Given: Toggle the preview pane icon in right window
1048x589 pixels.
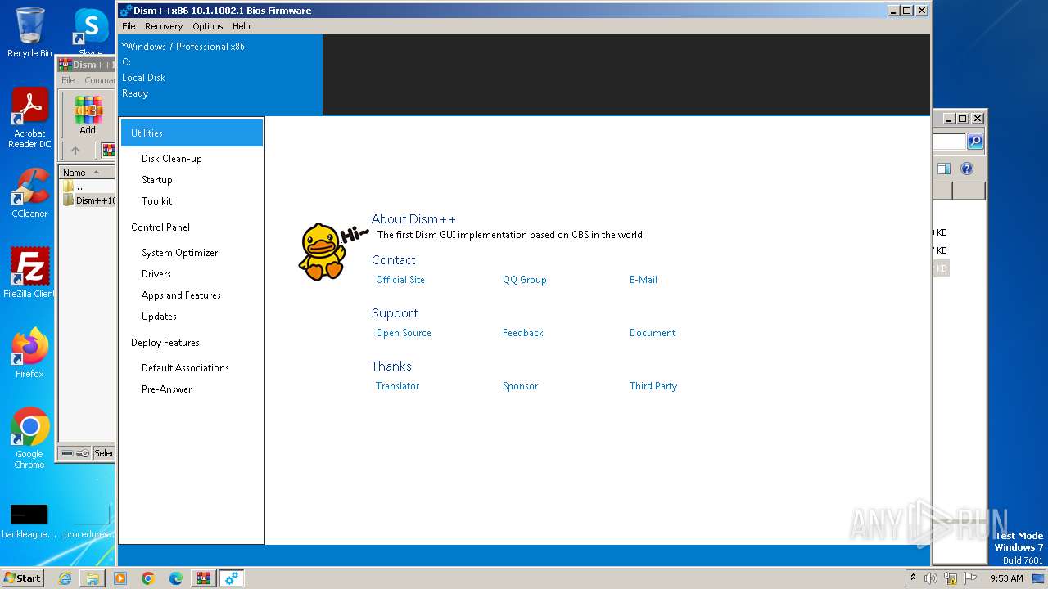Looking at the screenshot, I should (x=944, y=169).
